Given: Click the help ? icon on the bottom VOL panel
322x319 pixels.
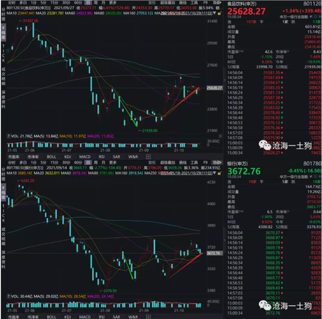Looking at the screenshot, I should 9,296.
